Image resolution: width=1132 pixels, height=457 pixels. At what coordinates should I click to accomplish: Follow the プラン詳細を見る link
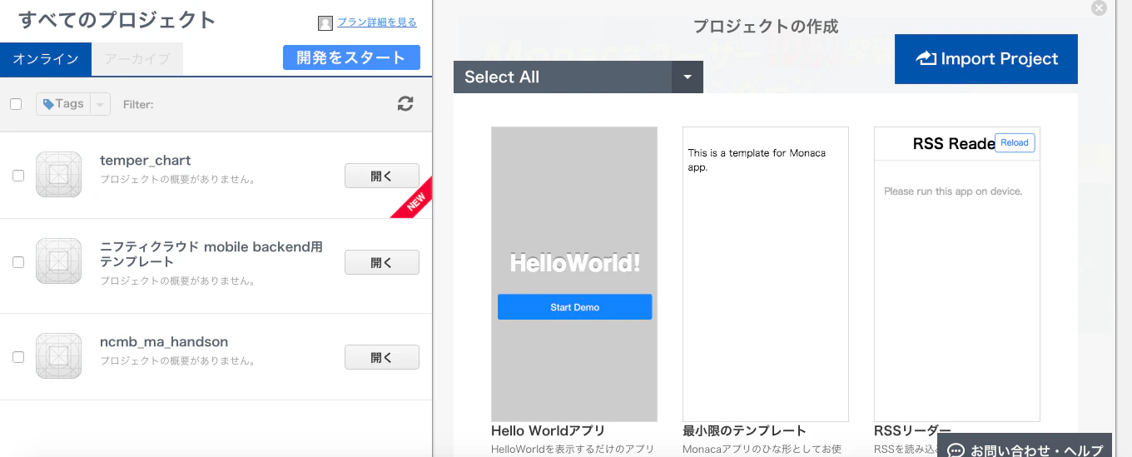click(x=377, y=22)
